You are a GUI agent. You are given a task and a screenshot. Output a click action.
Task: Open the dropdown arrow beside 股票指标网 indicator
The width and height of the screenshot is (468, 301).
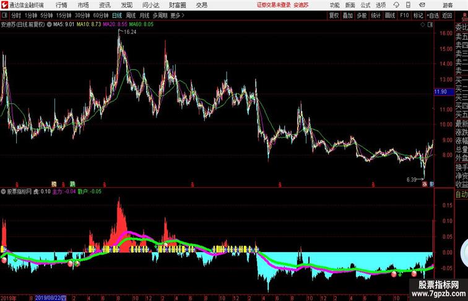tap(3, 192)
